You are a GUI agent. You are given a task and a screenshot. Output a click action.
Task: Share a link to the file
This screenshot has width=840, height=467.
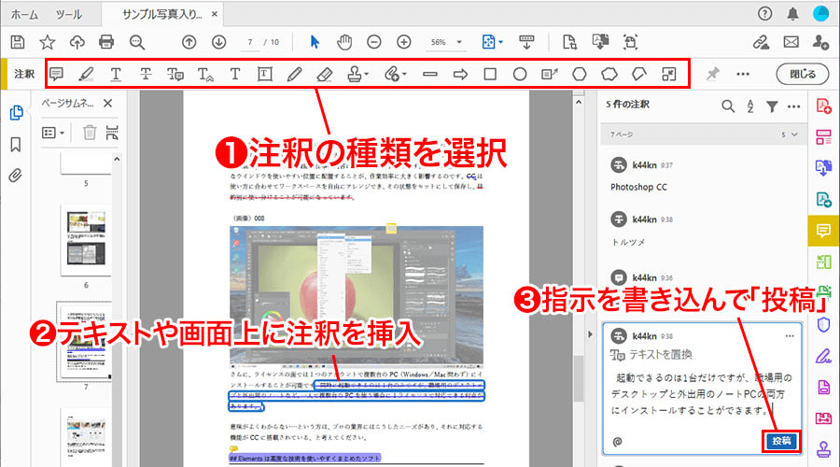[762, 42]
